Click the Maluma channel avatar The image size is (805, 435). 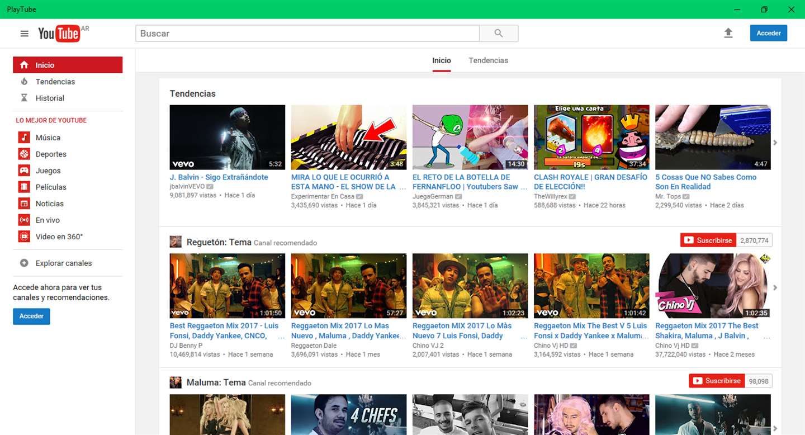pos(176,382)
